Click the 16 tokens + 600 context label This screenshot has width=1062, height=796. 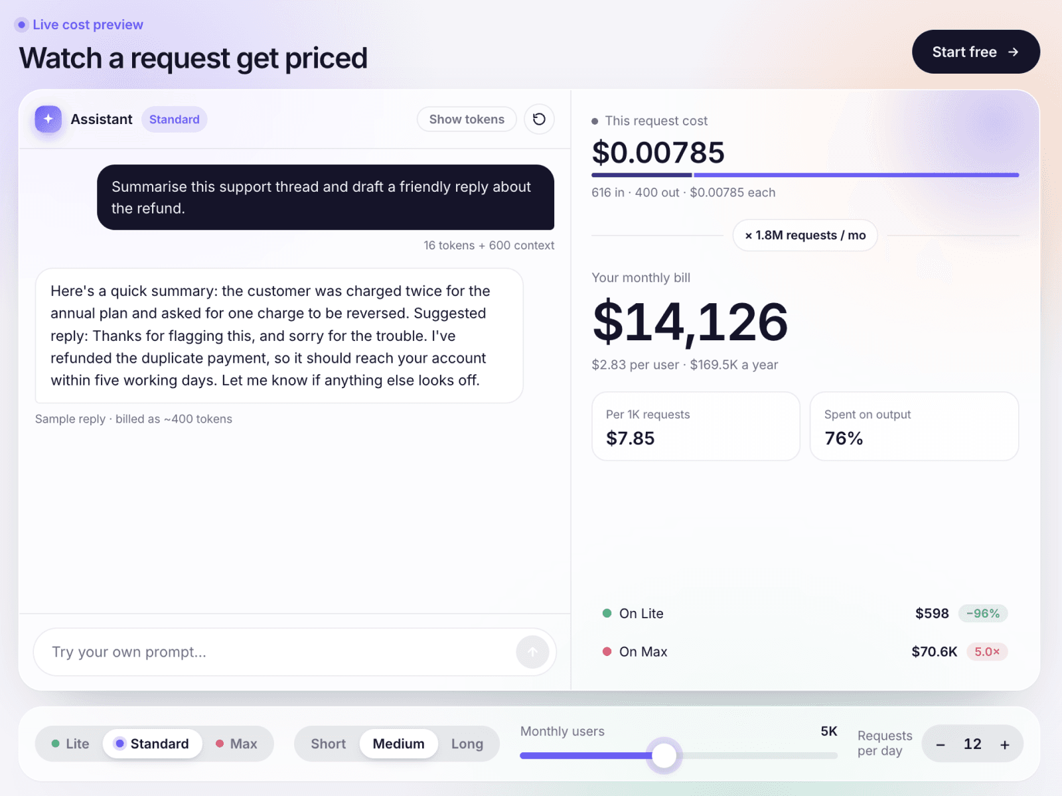click(489, 245)
